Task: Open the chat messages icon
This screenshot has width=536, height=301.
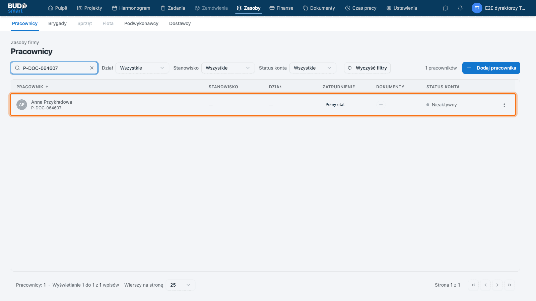Action: click(x=446, y=8)
